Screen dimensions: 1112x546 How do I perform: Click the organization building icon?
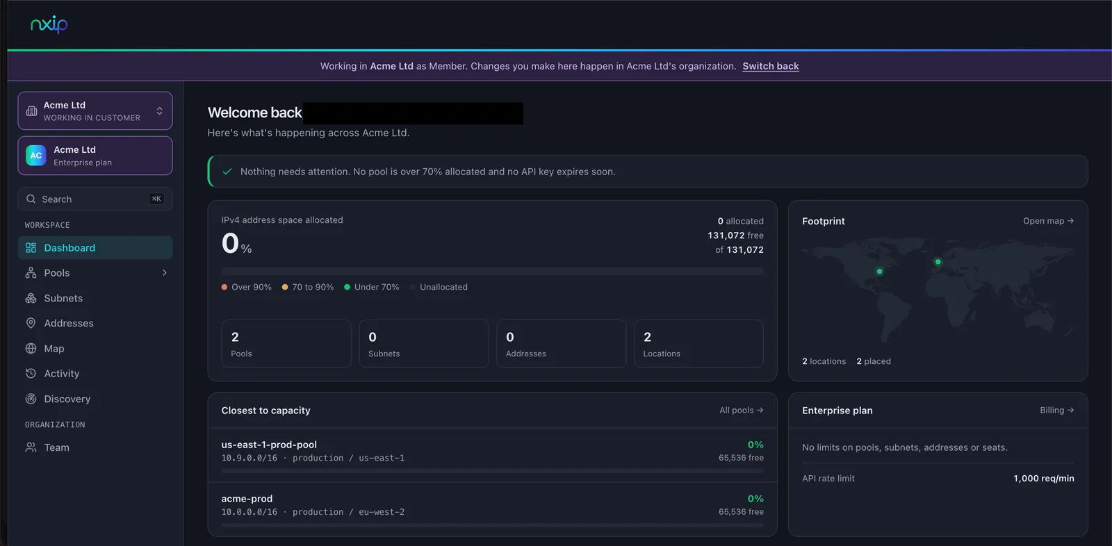31,111
